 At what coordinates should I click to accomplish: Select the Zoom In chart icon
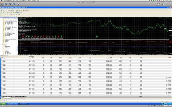[x=7, y=13]
